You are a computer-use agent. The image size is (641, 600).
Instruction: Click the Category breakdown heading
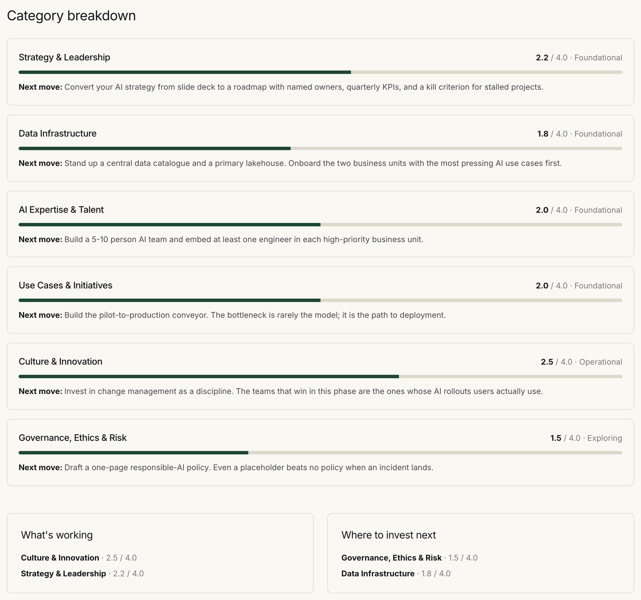click(x=71, y=16)
